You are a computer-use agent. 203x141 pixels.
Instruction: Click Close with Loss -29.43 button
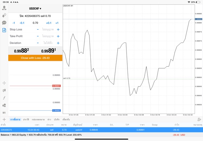pos(35,58)
